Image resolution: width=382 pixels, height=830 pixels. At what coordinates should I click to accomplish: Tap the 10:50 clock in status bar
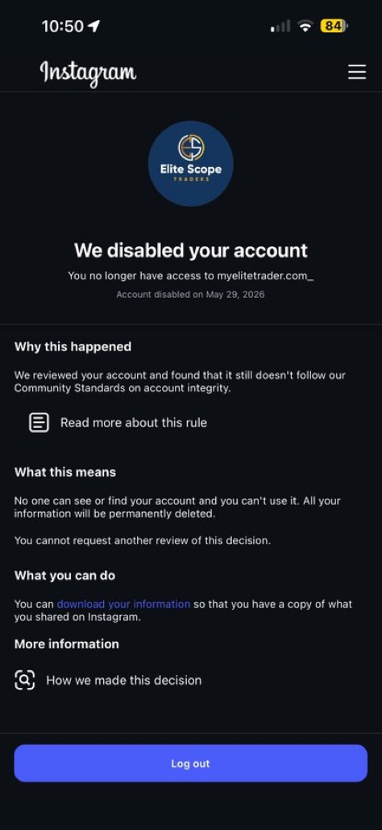[x=63, y=26]
